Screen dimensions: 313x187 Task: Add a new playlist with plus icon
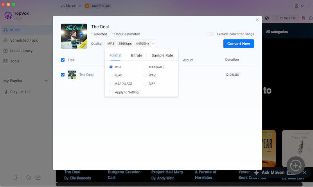[x=46, y=81]
